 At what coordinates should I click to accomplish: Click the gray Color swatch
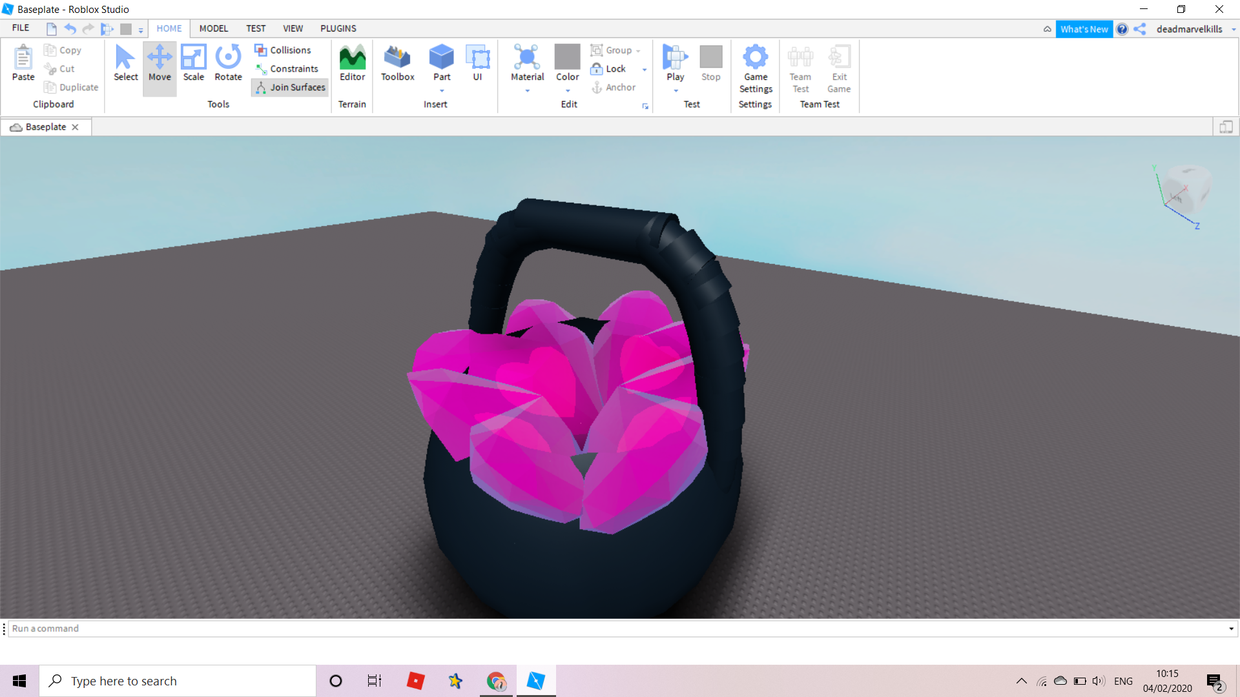pos(567,57)
